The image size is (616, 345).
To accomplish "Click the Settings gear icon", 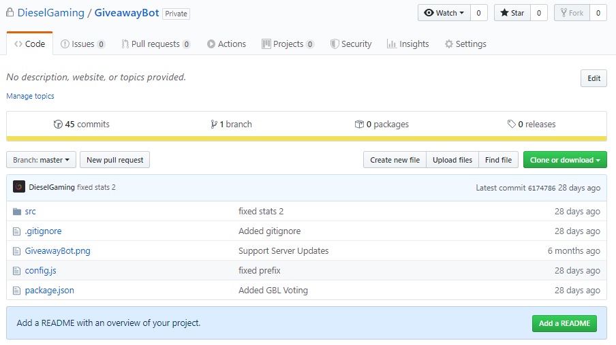I will [x=448, y=44].
